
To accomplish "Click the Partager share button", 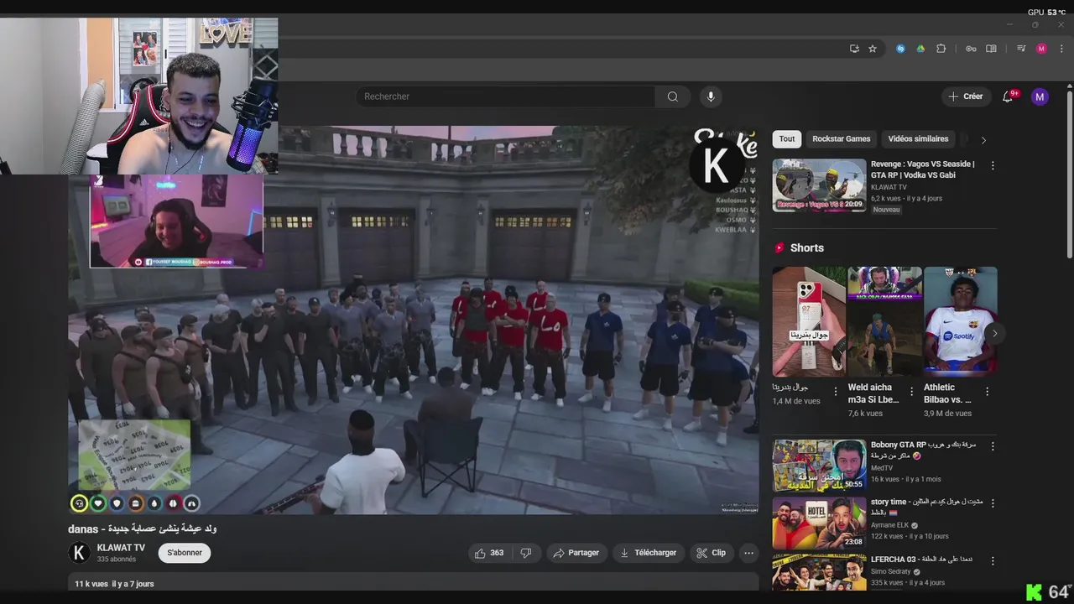I will pos(577,553).
